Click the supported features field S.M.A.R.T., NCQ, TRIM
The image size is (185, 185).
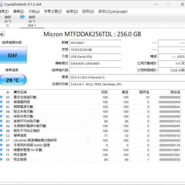coord(127,84)
